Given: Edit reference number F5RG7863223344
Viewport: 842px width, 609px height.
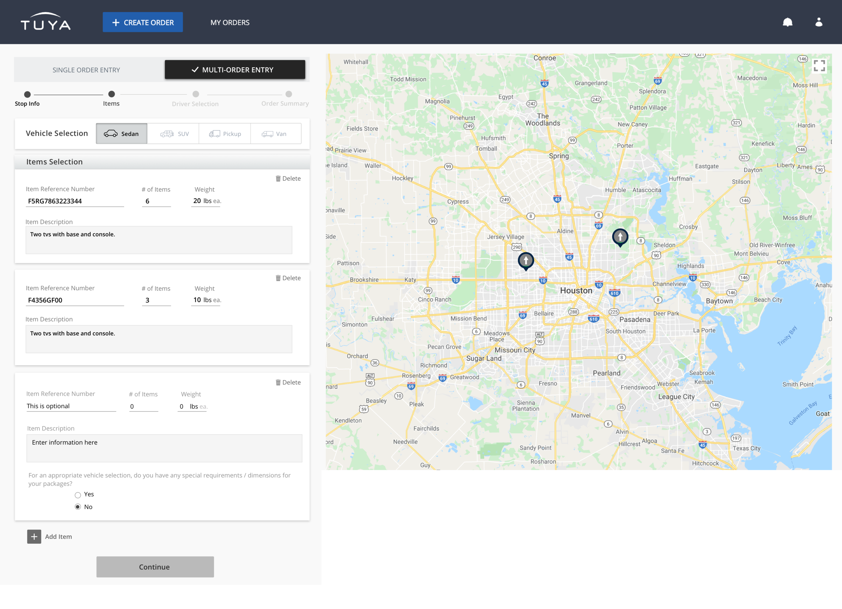Looking at the screenshot, I should (x=75, y=201).
